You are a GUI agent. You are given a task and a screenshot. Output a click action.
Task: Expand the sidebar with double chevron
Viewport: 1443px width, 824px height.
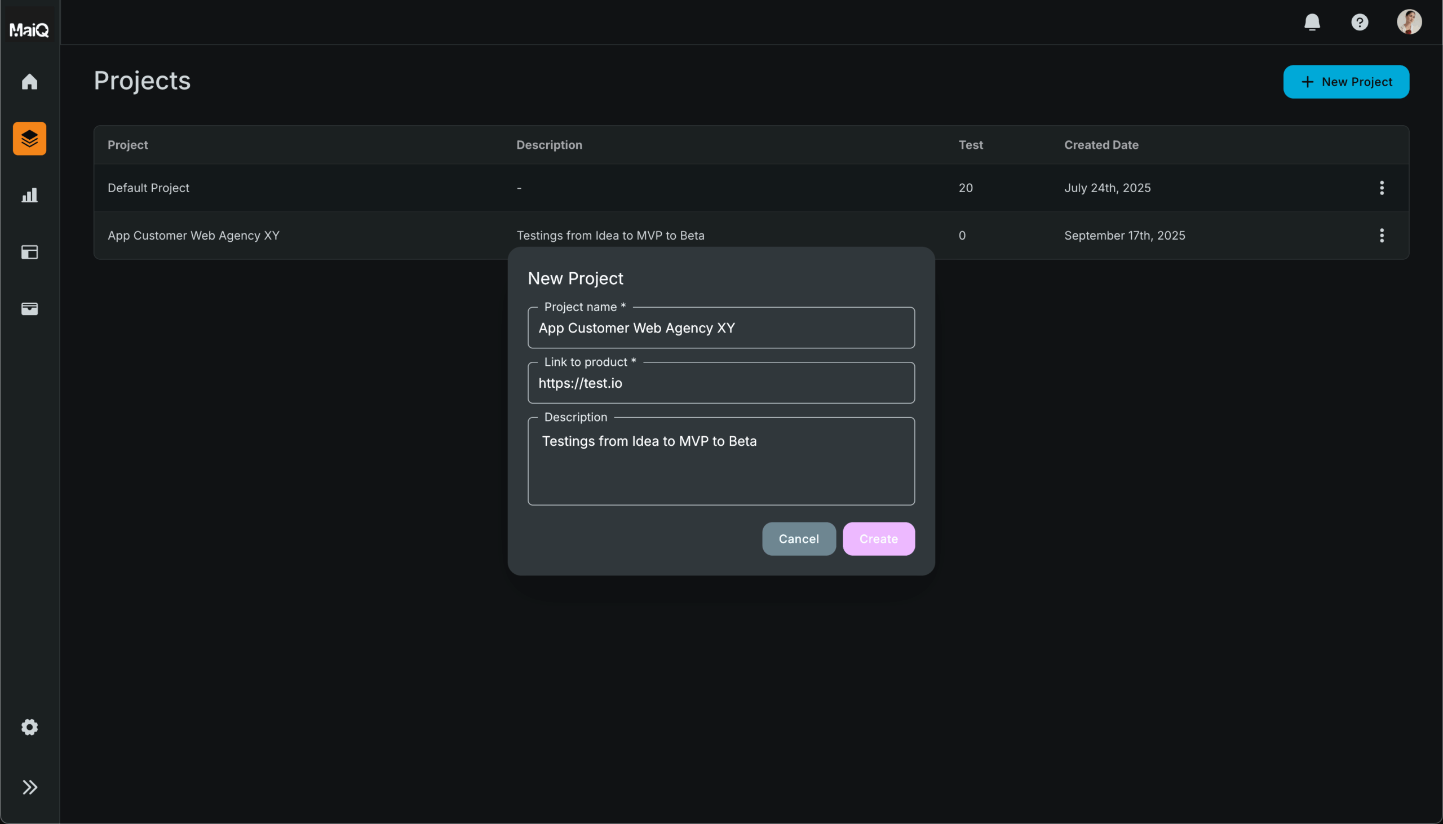coord(29,787)
